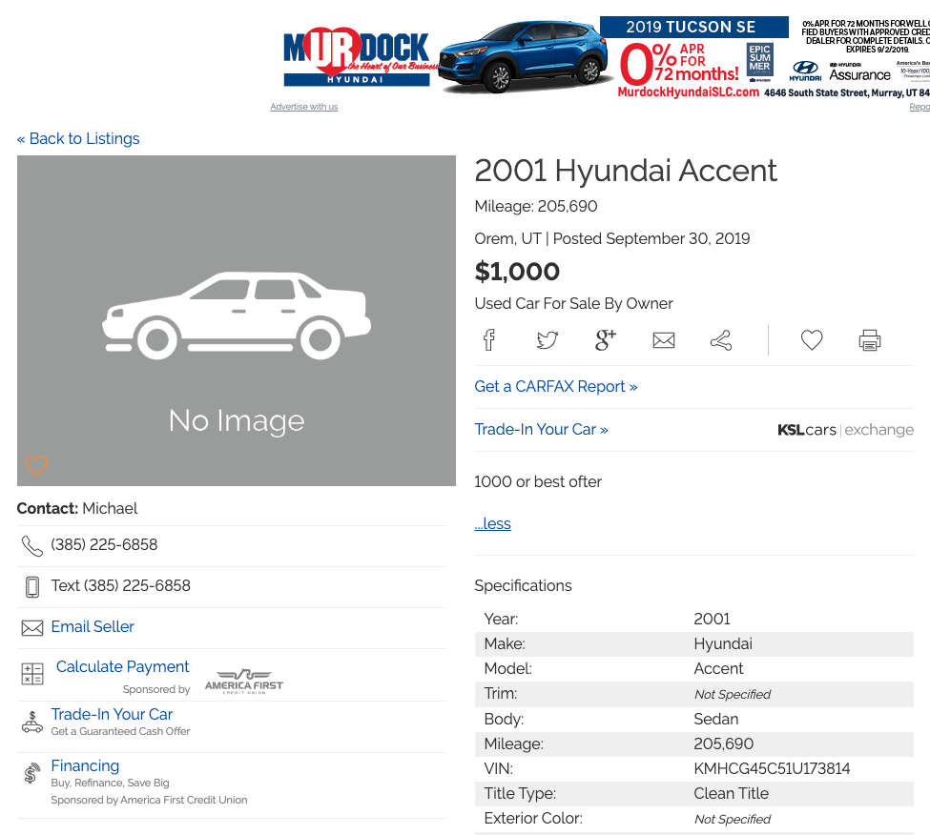Click car trade-in icon in contact list
Image resolution: width=930 pixels, height=835 pixels.
tap(32, 722)
